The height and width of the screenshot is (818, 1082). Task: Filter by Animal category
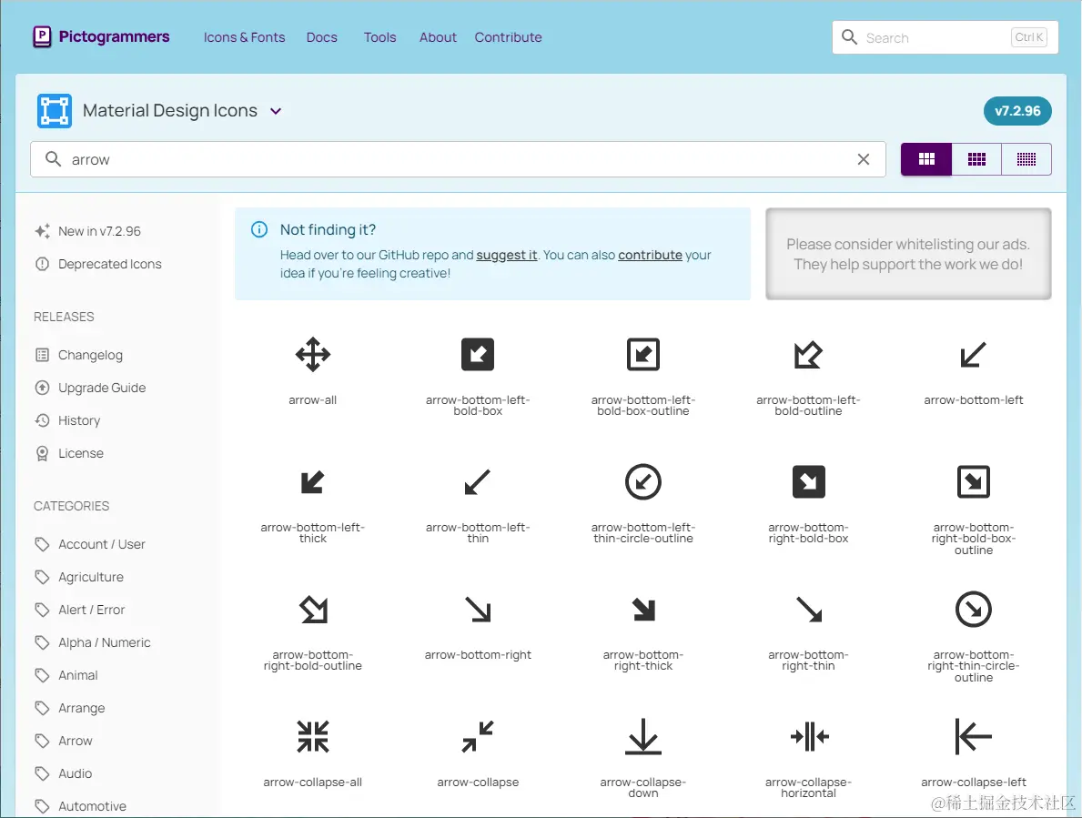66,675
